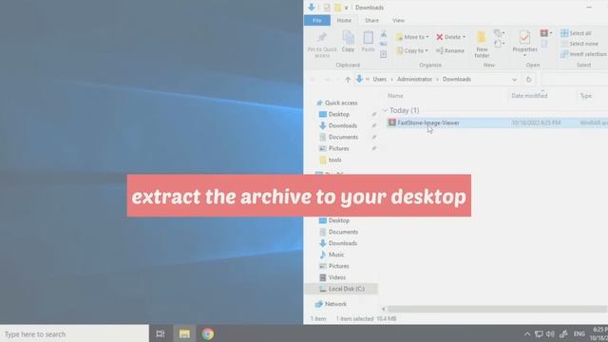Viewport: 608px width, 342px height.
Task: Sort by the Name column header
Action: click(395, 96)
